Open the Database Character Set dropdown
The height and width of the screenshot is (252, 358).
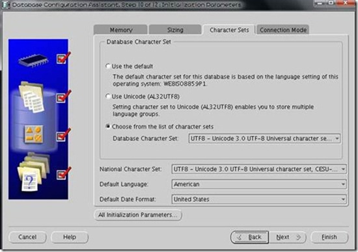(264, 138)
